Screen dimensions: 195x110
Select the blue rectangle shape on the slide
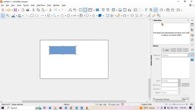pyautogui.click(x=62, y=50)
